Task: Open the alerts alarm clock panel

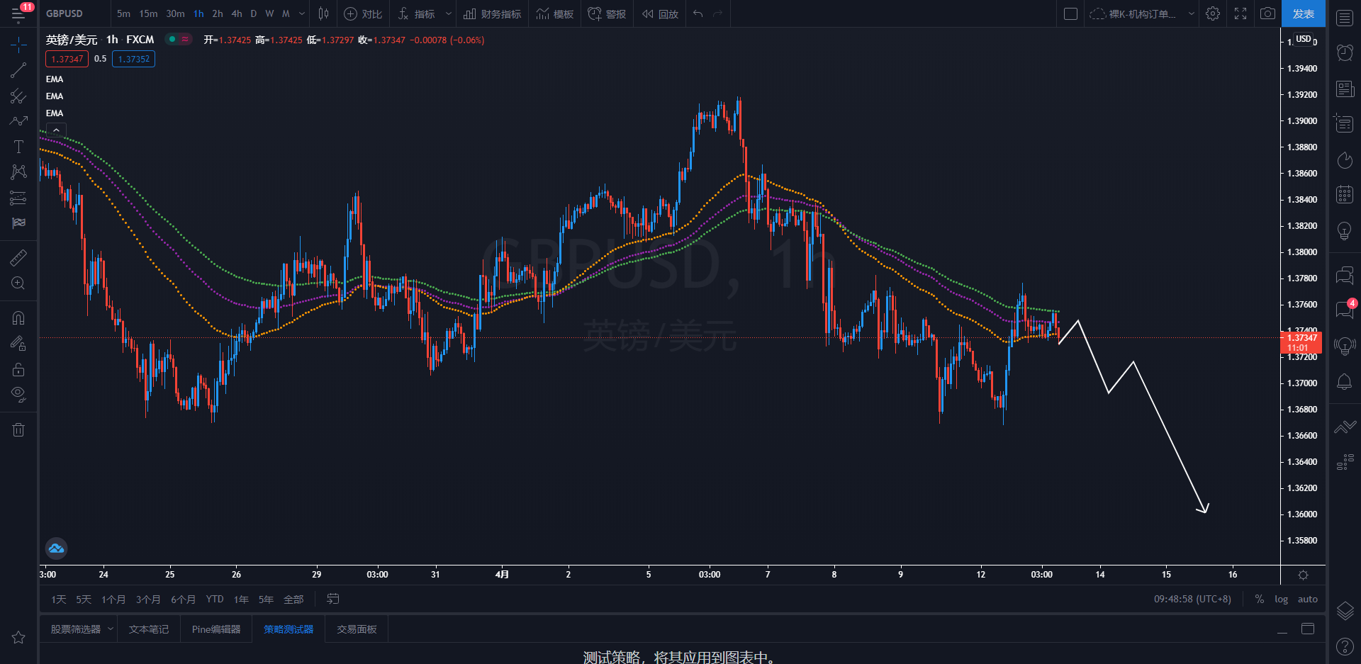Action: click(x=1344, y=52)
